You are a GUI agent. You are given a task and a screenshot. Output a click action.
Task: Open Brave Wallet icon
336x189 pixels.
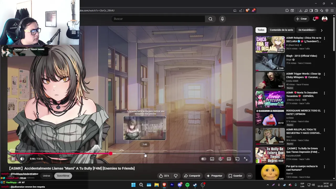(x=316, y=10)
